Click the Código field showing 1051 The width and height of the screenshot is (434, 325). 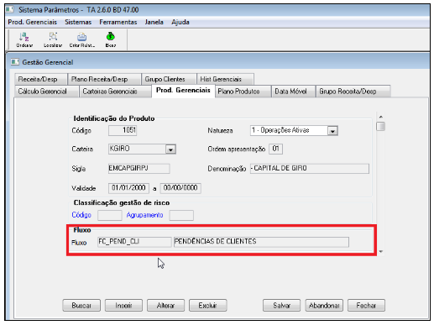tap(123, 130)
